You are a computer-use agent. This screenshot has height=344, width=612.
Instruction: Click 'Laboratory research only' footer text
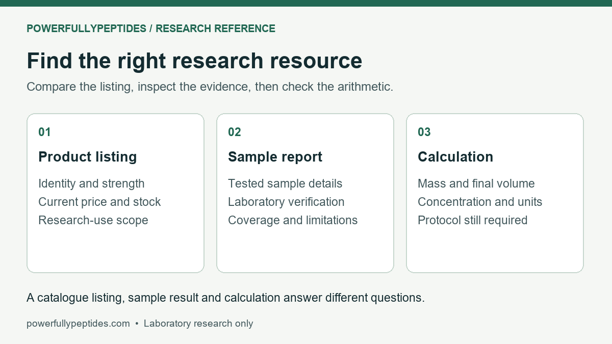(x=198, y=323)
